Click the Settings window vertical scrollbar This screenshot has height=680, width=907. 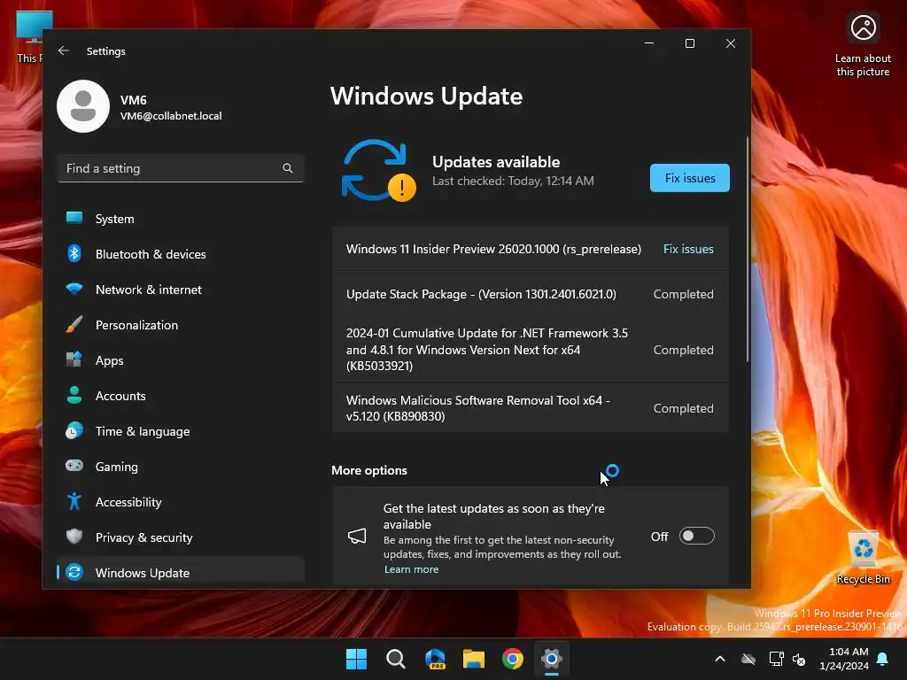[x=748, y=249]
